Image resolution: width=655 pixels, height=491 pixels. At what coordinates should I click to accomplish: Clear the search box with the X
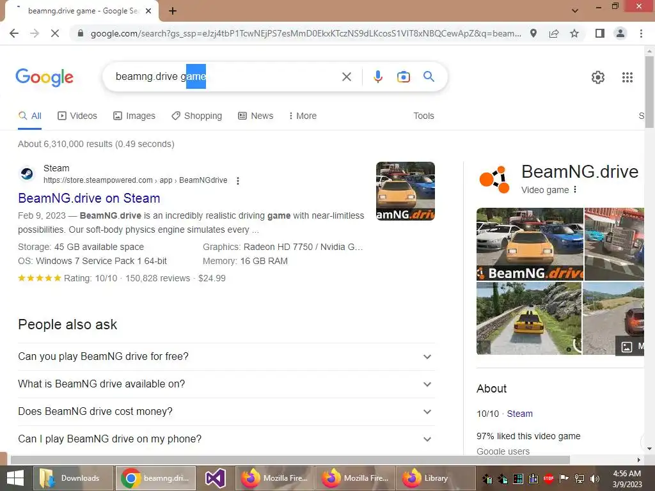point(346,77)
